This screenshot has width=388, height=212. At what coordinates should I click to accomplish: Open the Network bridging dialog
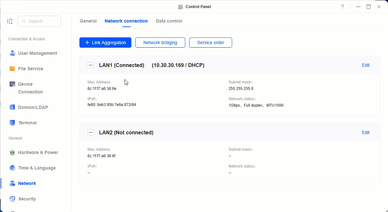coord(160,42)
